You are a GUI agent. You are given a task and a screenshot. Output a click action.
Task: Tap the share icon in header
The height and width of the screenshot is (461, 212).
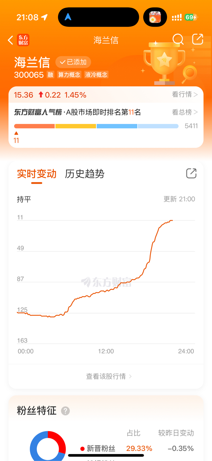click(198, 39)
